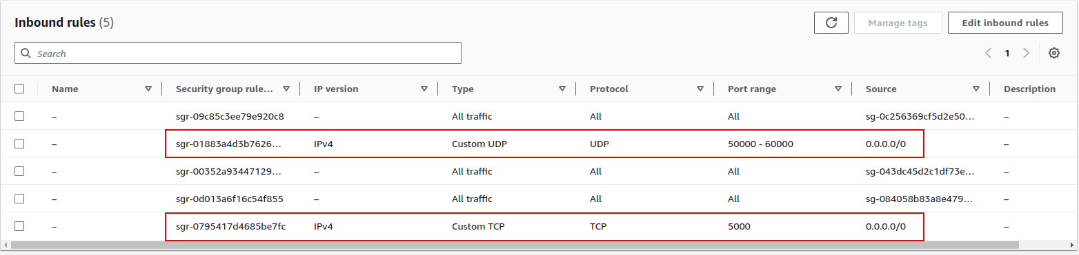Select checkbox for rule sgr-09c85c3ee79e920c8
This screenshot has width=1079, height=255.
(x=19, y=116)
